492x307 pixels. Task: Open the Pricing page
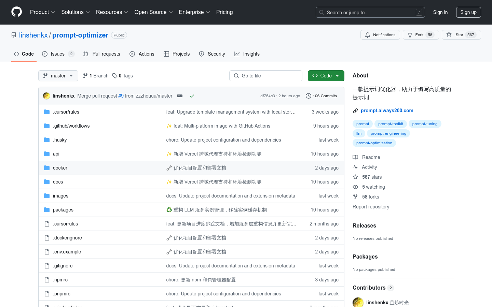click(x=224, y=12)
